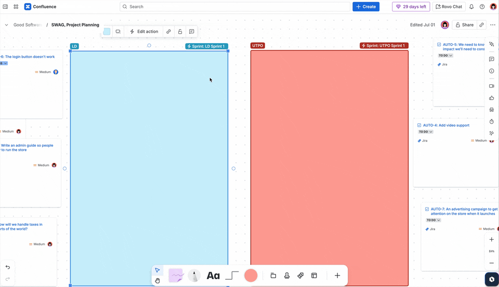Select the stamp tool
Image resolution: width=499 pixels, height=287 pixels.
point(287,276)
